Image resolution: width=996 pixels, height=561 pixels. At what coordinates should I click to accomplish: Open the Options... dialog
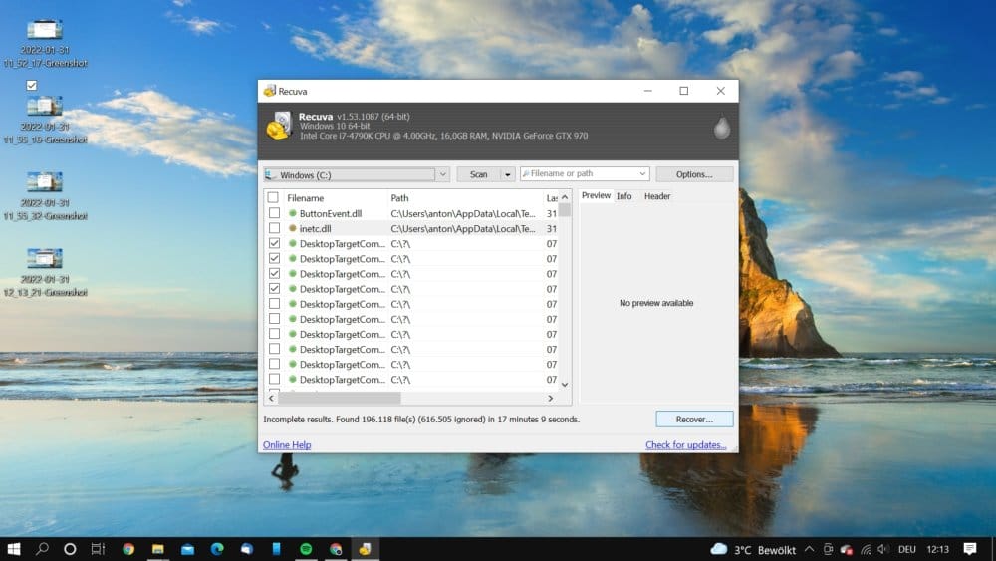pos(694,174)
